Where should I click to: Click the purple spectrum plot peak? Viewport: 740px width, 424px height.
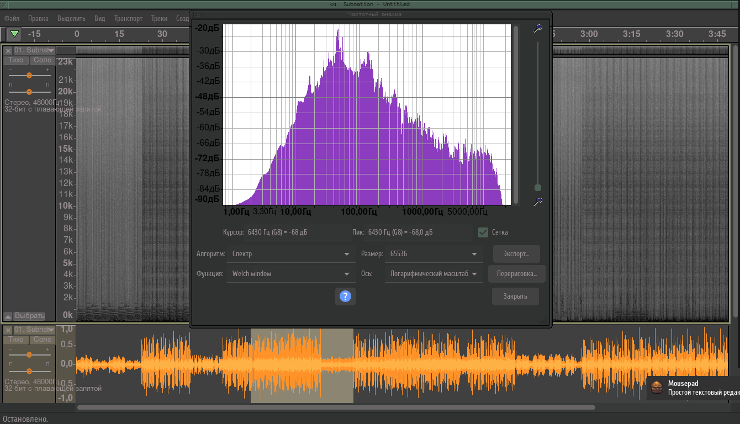pos(337,32)
